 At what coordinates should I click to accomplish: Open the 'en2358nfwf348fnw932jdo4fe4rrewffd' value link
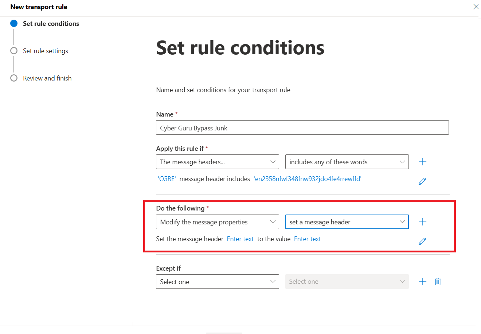coord(308,179)
